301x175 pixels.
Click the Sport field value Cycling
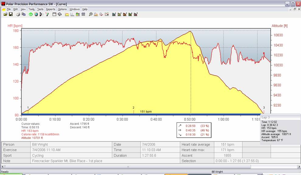(x=71, y=156)
